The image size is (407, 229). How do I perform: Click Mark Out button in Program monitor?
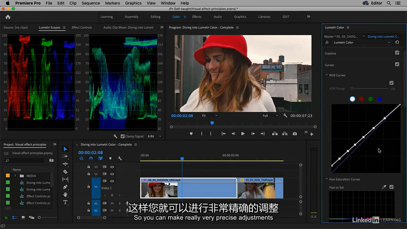211,134
